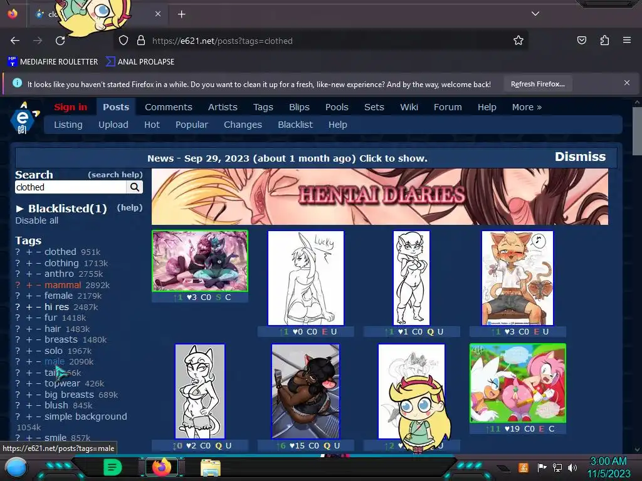Image resolution: width=642 pixels, height=481 pixels.
Task: Click the plus next to the clothed tag
Action: coord(29,252)
